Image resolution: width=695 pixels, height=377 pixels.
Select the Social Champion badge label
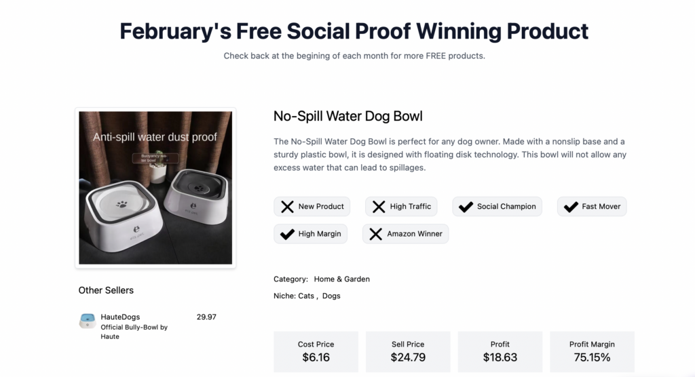pyautogui.click(x=506, y=206)
